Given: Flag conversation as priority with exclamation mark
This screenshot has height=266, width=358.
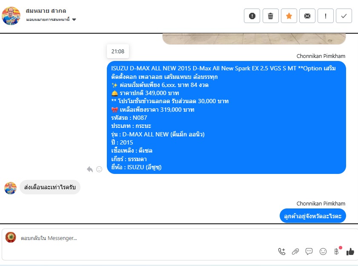Looking at the screenshot, I should click(326, 16).
